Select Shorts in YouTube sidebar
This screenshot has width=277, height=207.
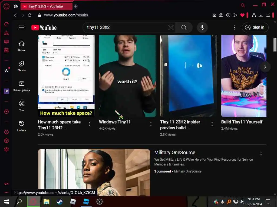pyautogui.click(x=22, y=66)
